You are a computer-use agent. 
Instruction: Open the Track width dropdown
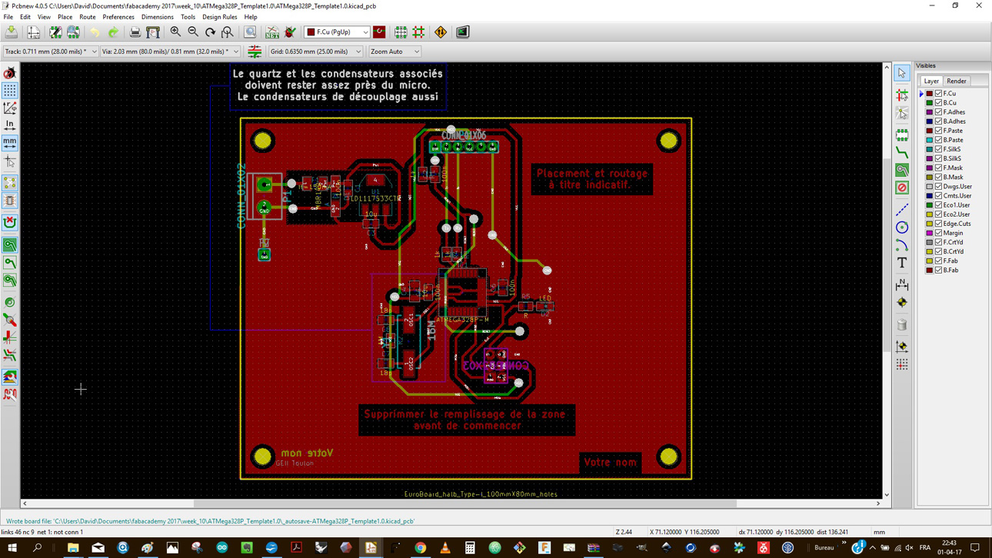click(51, 51)
